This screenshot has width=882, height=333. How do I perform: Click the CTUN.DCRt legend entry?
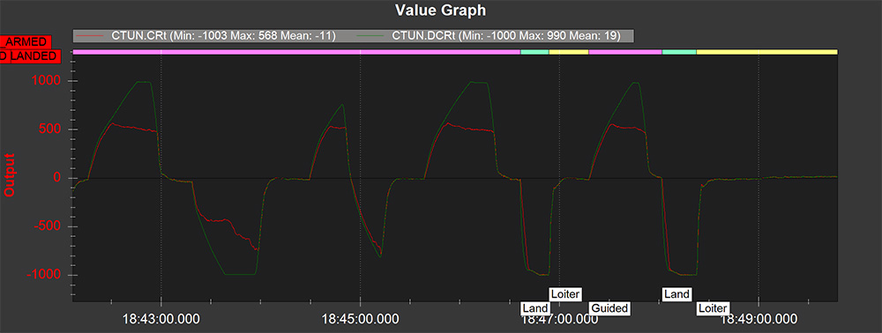(x=490, y=36)
